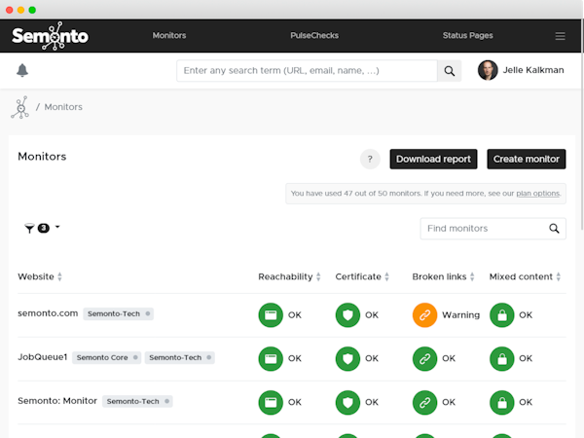Click the question mark help icon
Screen dimensions: 584x438
click(370, 159)
